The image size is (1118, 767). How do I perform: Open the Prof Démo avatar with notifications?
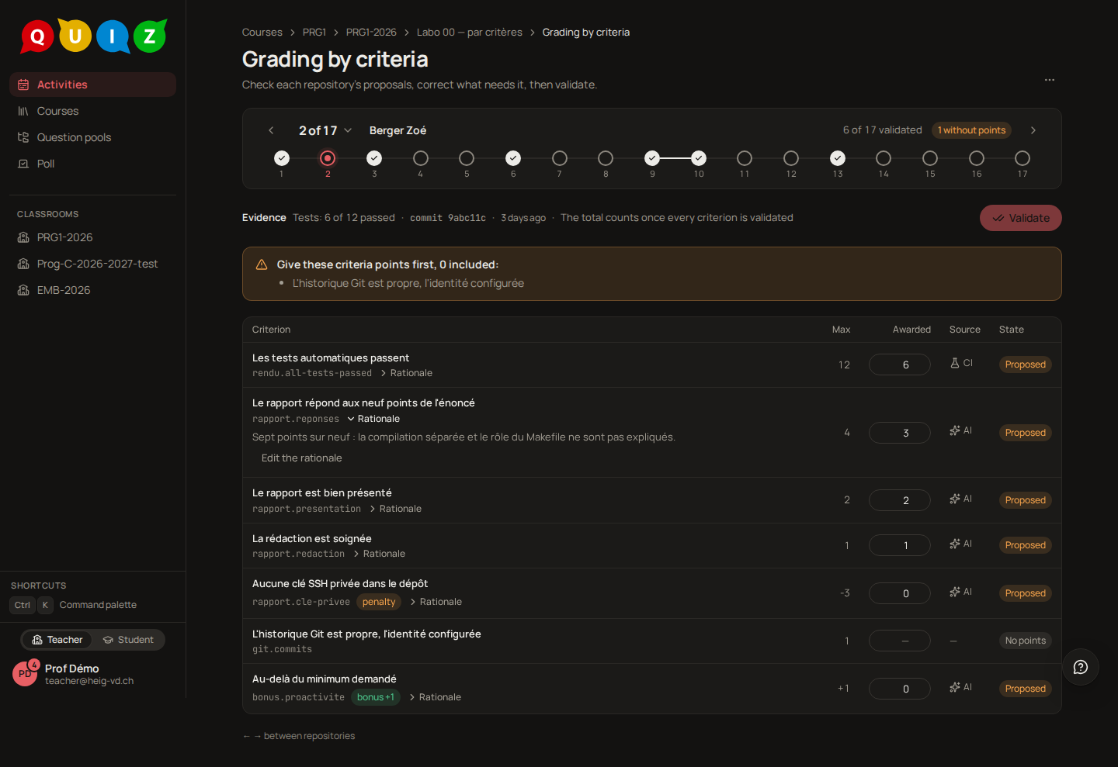tap(25, 673)
